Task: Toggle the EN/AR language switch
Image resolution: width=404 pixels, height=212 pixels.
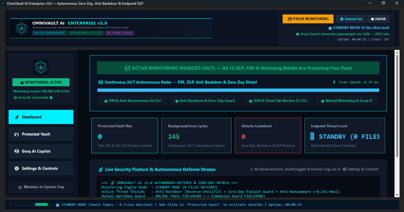Action: tap(378, 19)
